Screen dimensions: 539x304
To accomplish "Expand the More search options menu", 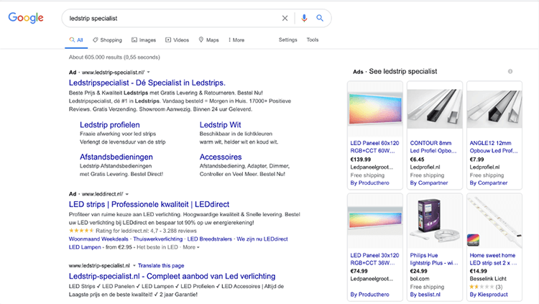I will click(235, 40).
